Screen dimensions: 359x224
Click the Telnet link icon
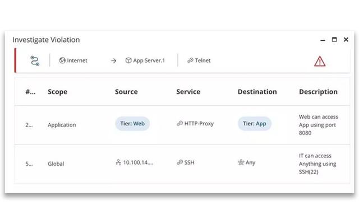(190, 60)
